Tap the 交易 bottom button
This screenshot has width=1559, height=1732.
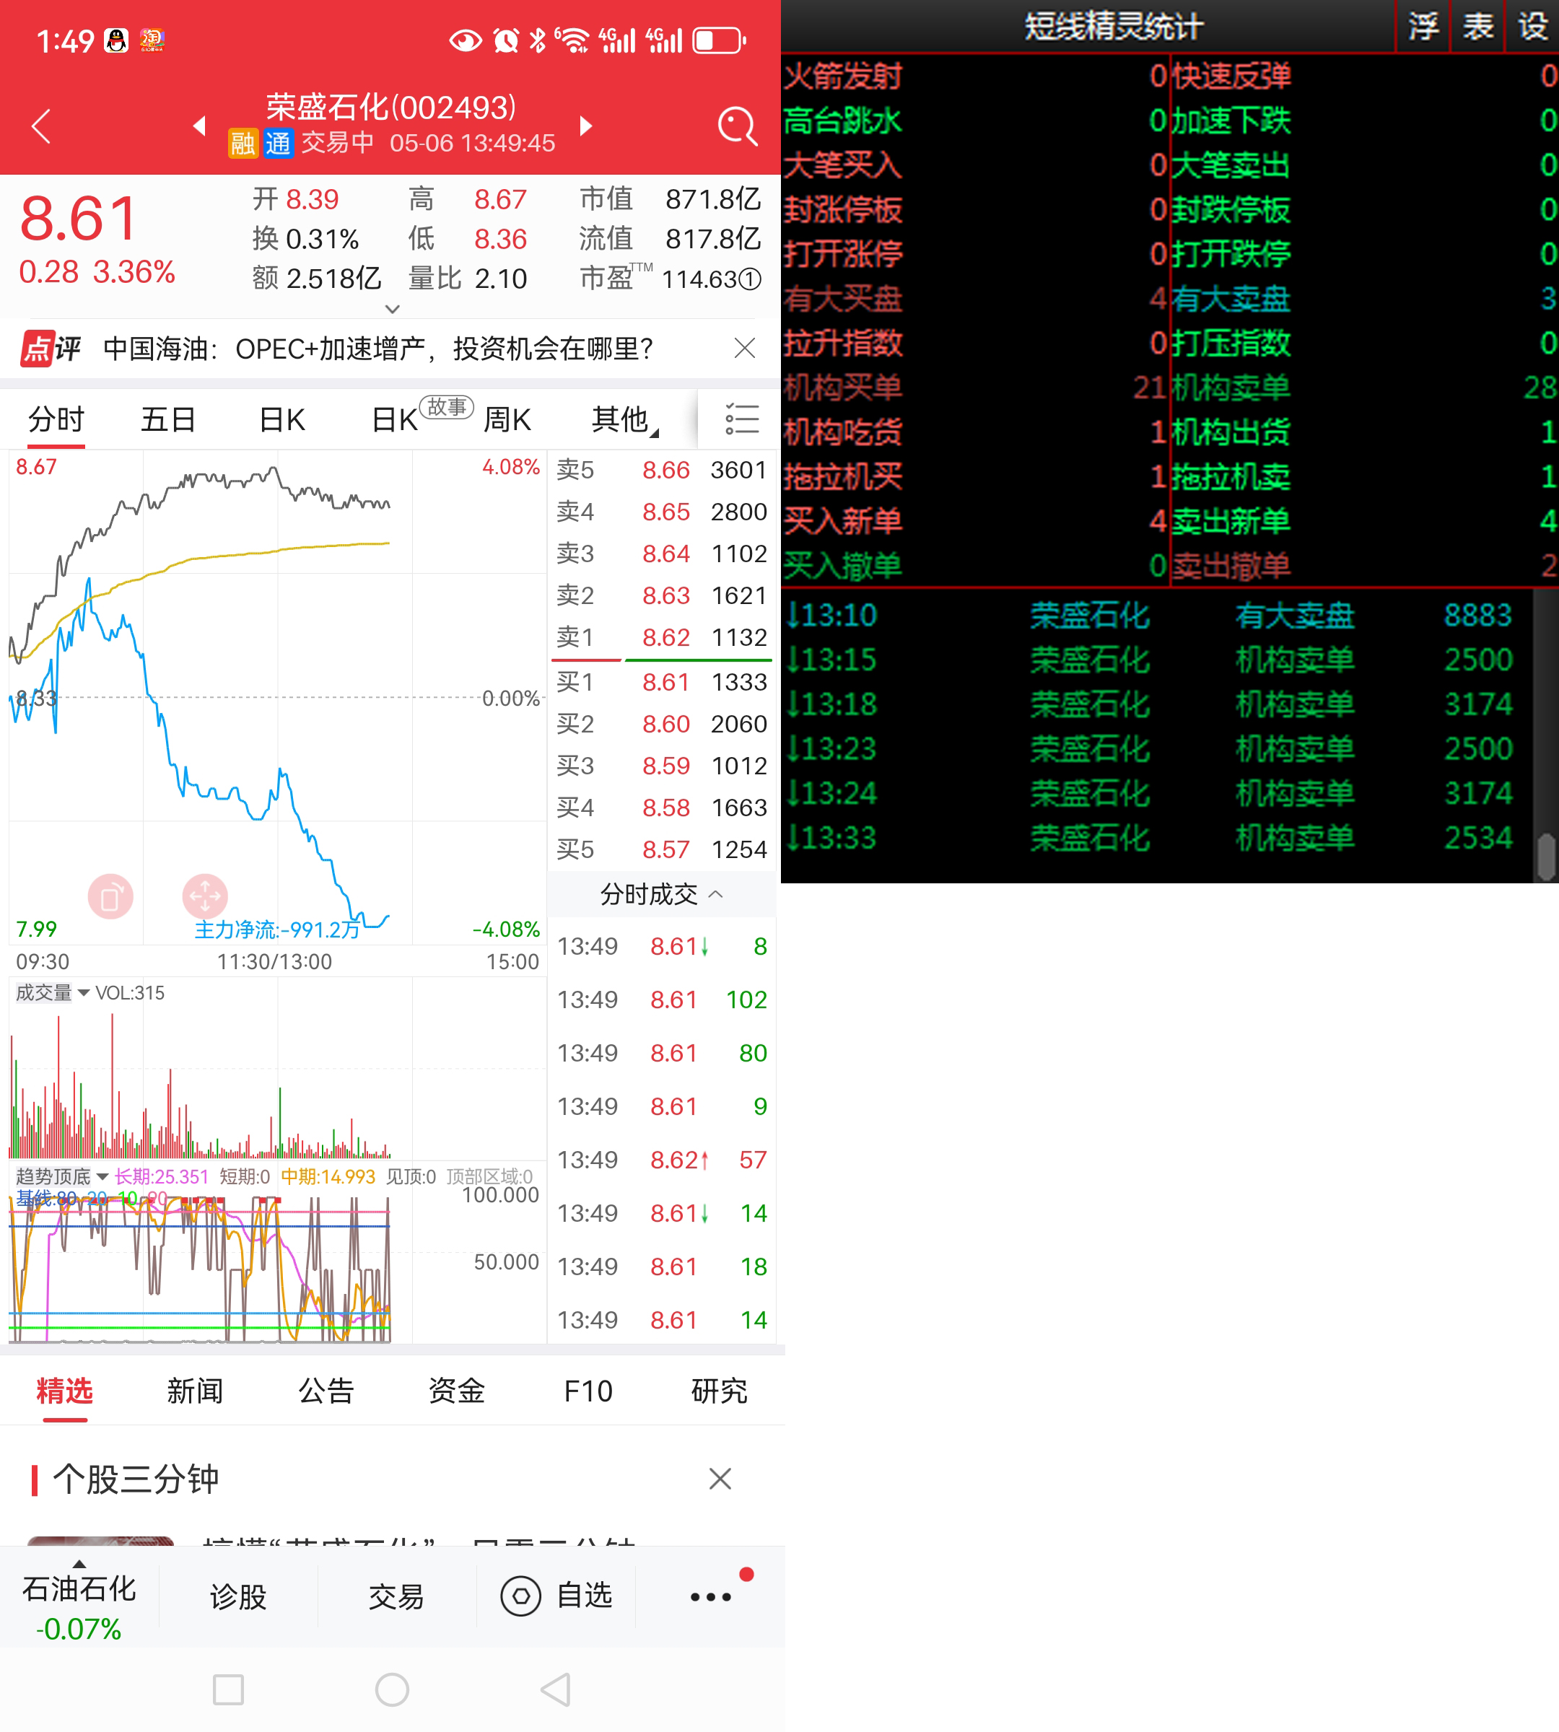pyautogui.click(x=396, y=1596)
